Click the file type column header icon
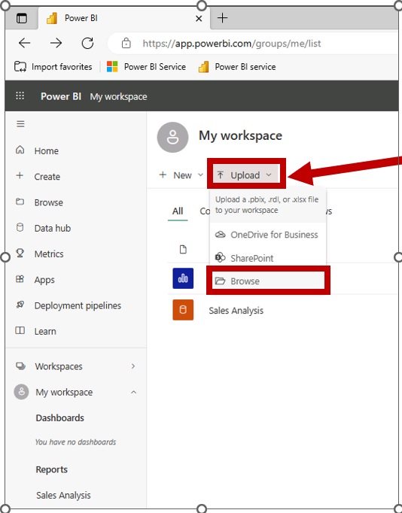402x513 pixels. (183, 250)
